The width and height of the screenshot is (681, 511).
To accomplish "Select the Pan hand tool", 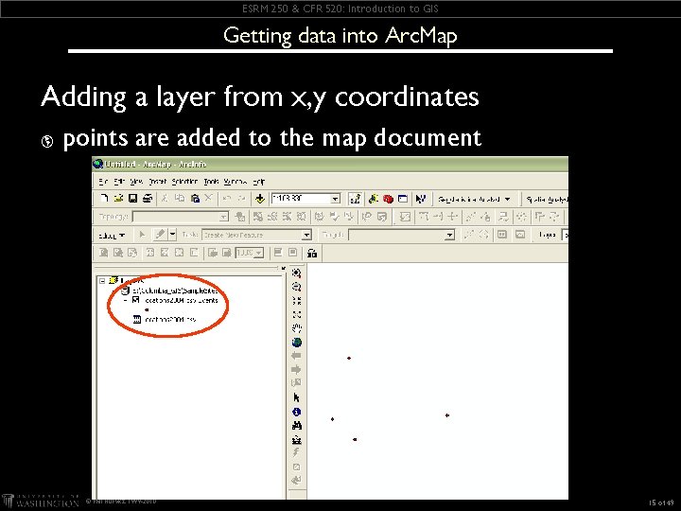I will pyautogui.click(x=297, y=328).
